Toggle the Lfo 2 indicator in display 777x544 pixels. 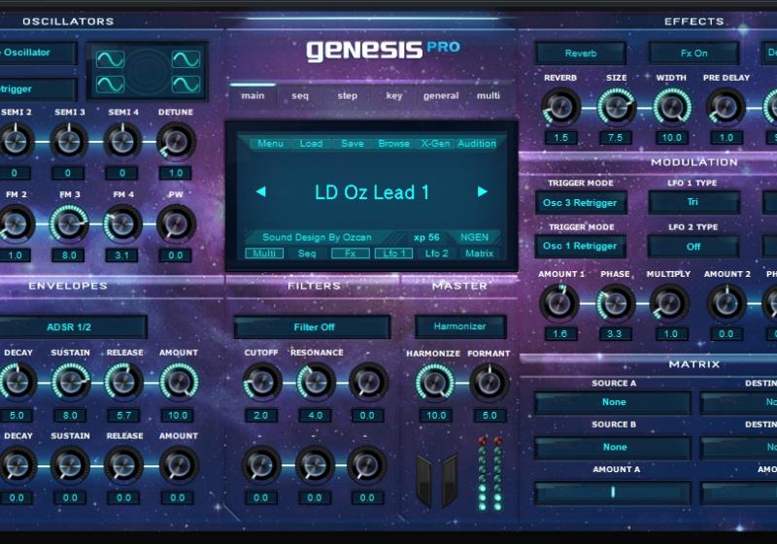tap(436, 254)
